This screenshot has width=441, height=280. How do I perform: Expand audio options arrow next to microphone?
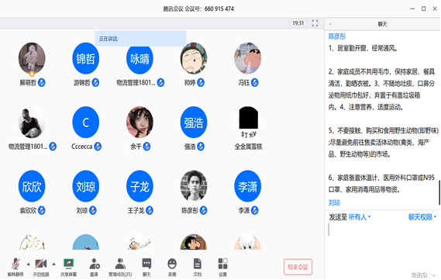[28, 264]
